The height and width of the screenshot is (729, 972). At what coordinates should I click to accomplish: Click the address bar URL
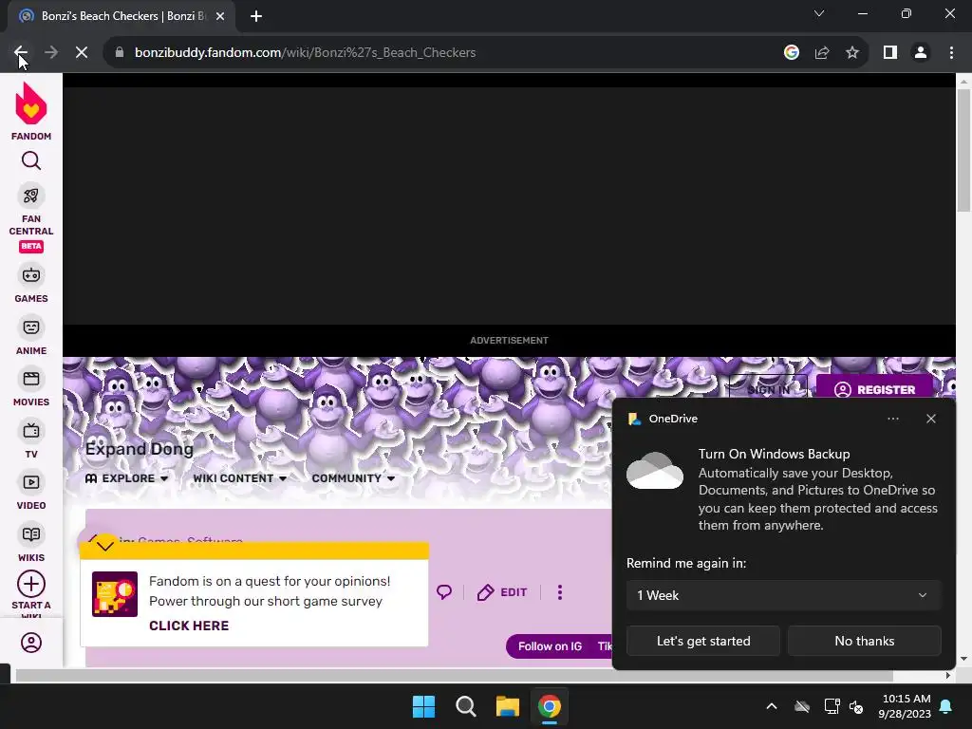(x=305, y=53)
